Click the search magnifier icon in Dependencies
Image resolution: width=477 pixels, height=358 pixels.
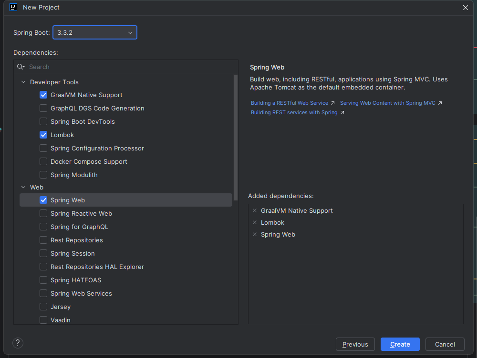pos(21,67)
